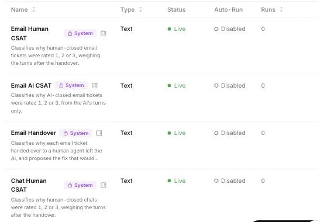Sort the table by Runs column
Viewport: 324px width, 222px height.
click(x=271, y=9)
